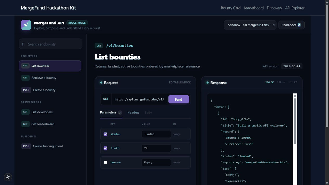Uncheck the status parameter checkbox
Viewport: 329px width, 185px height.
tap(105, 134)
